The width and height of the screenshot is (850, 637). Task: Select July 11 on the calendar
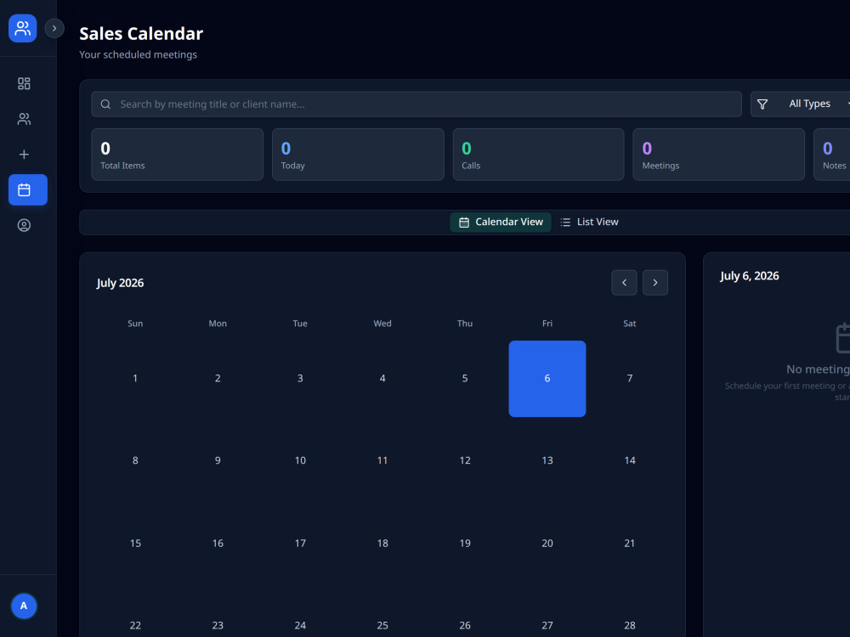pos(382,461)
